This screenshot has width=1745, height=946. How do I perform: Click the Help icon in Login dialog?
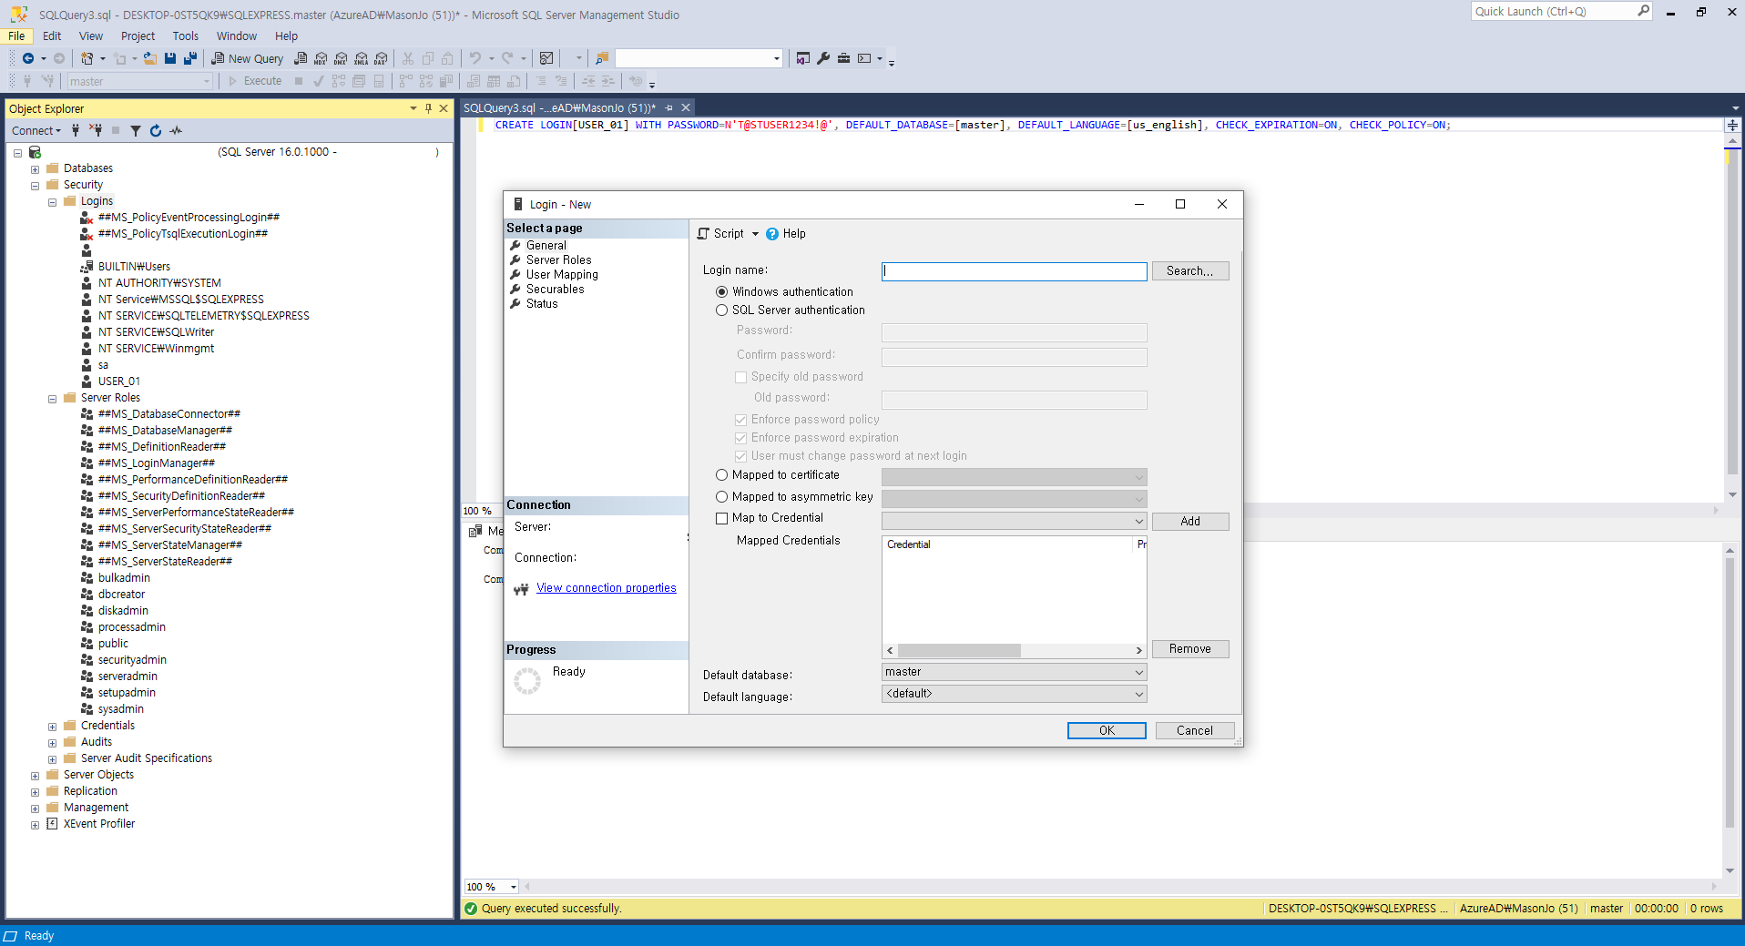point(772,234)
